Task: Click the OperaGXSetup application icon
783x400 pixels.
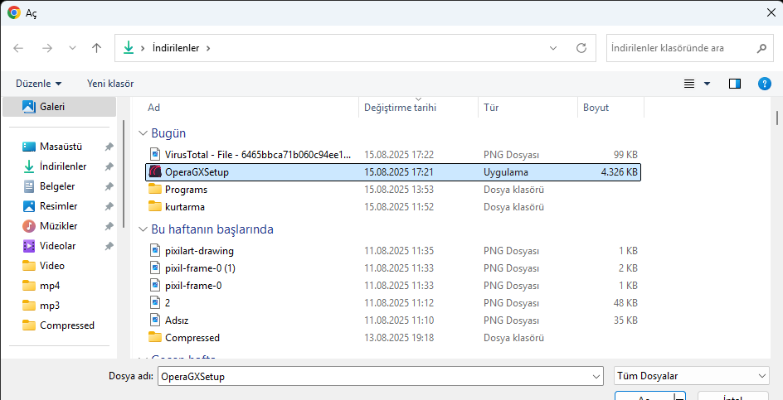Action: [154, 172]
